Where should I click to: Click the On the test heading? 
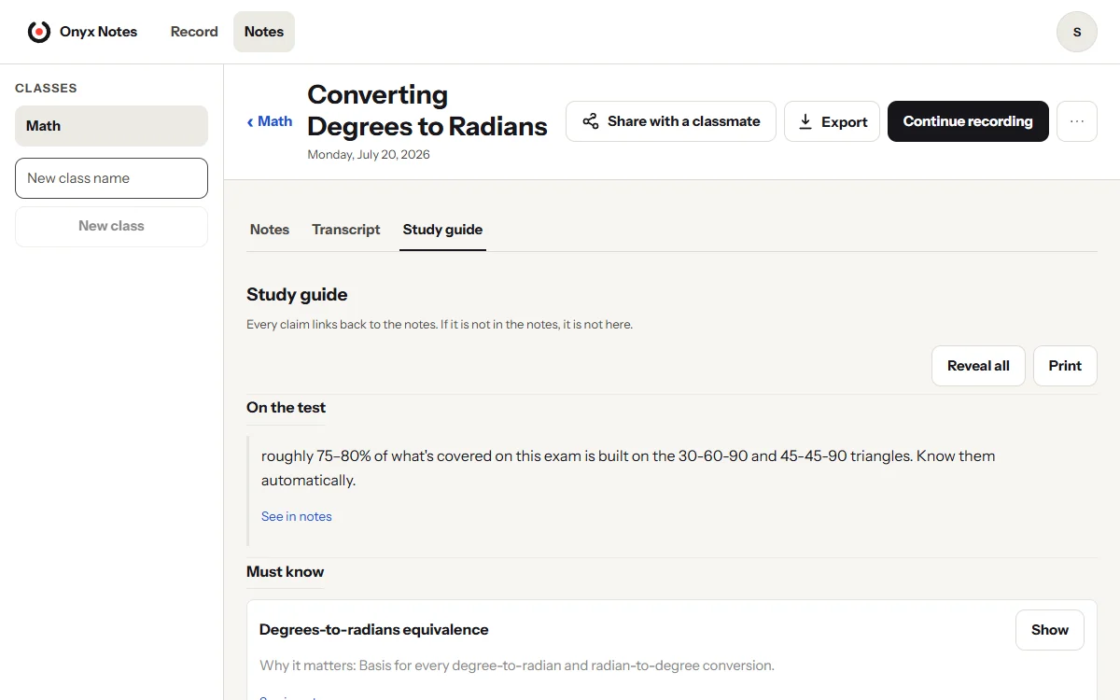tap(286, 408)
